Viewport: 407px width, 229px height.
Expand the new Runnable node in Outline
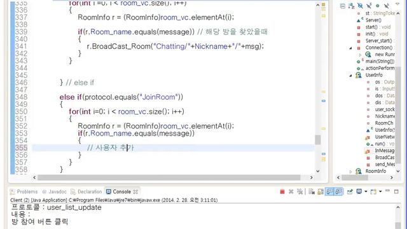pos(361,55)
